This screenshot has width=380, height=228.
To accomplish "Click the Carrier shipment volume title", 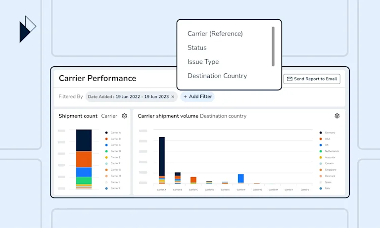I will pyautogui.click(x=168, y=116).
